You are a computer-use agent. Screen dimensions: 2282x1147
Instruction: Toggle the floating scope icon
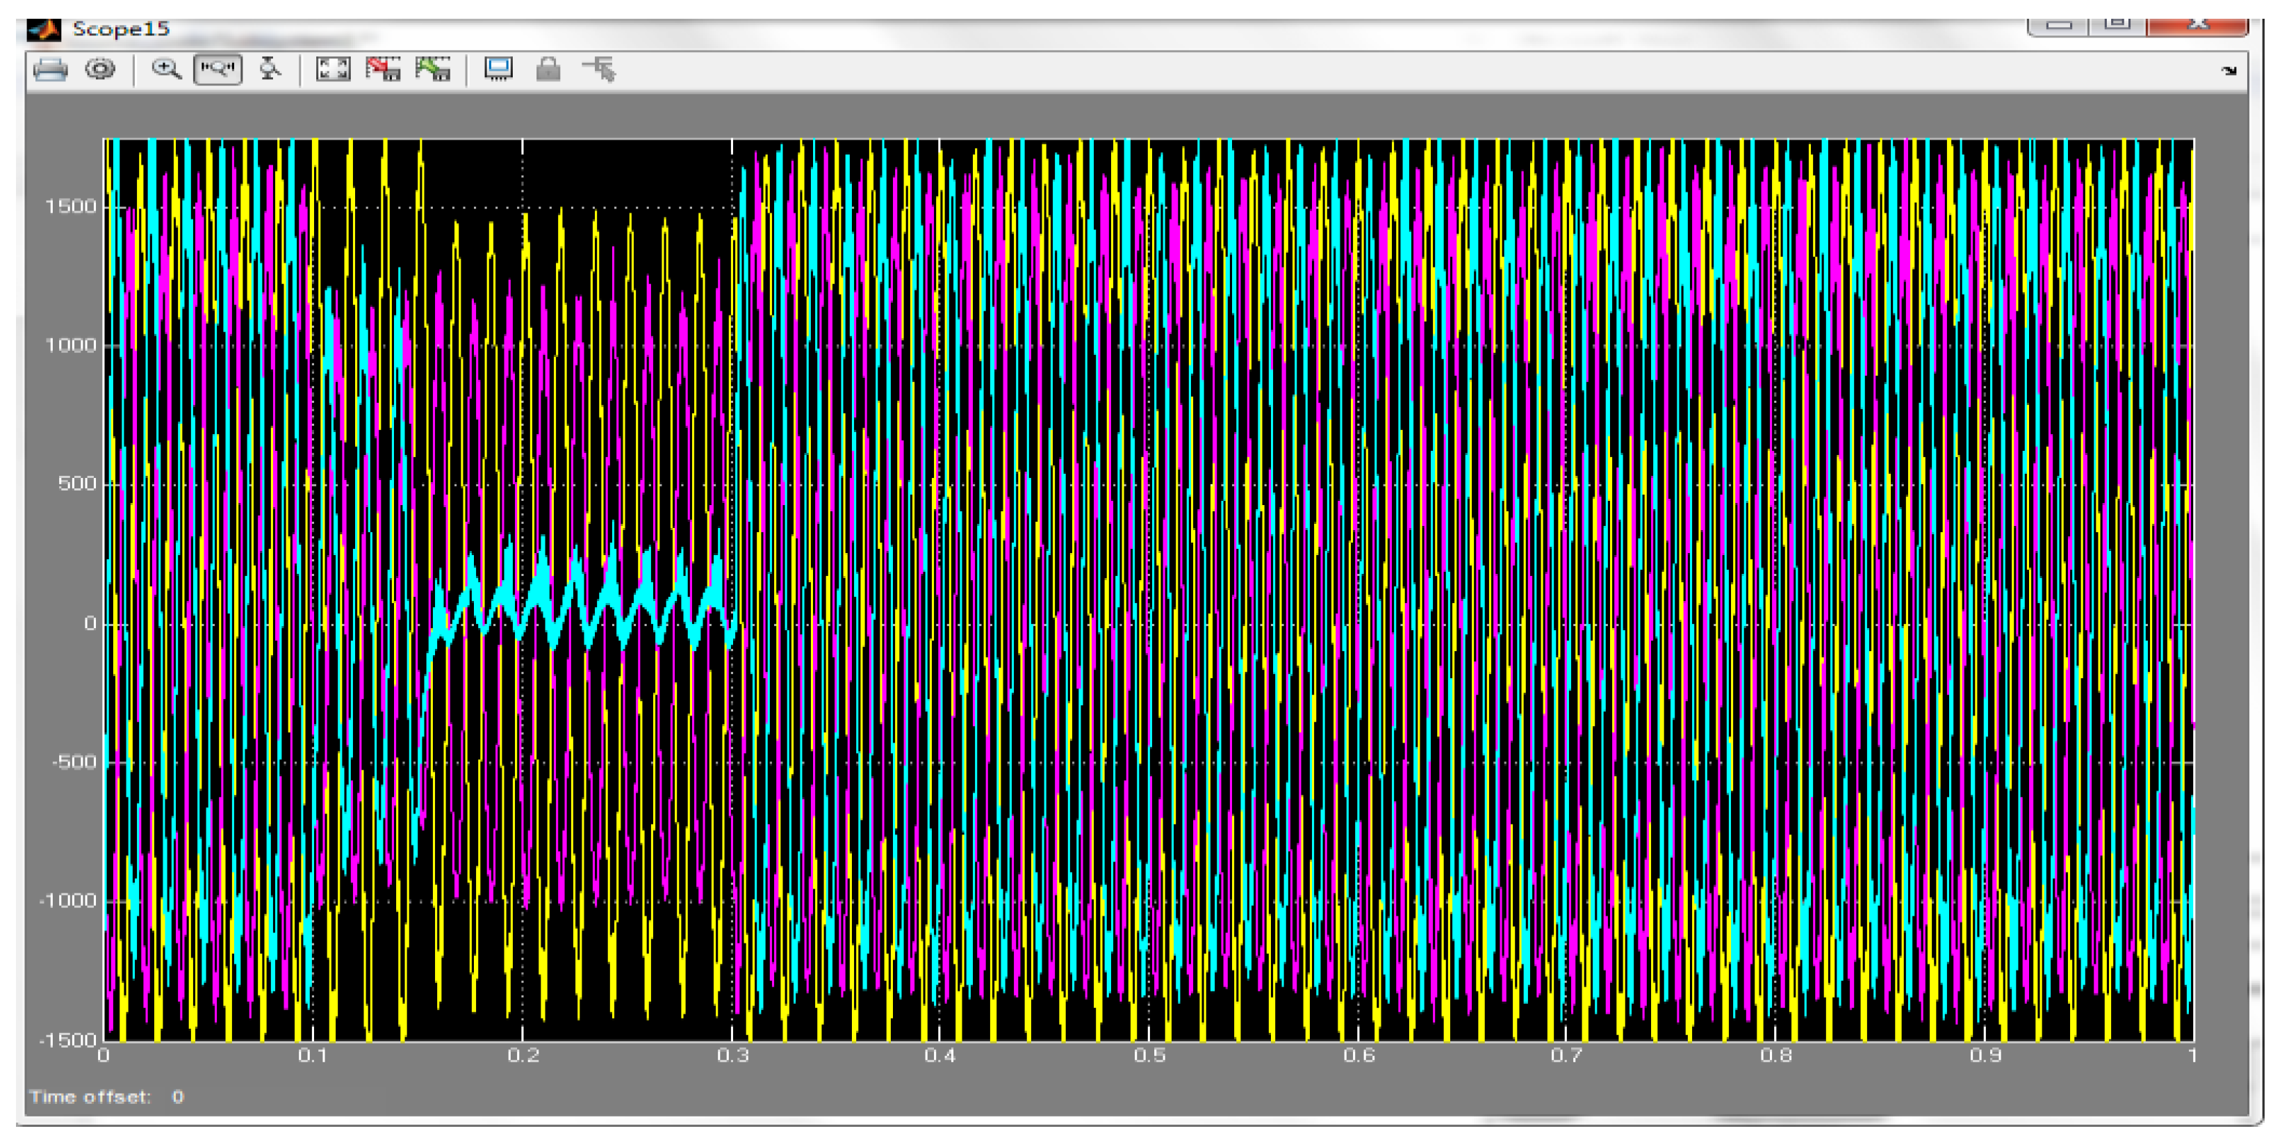498,69
